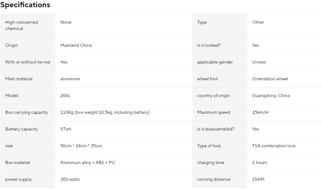Select the aluminum main material value
Image resolution: width=322 pixels, height=189 pixels.
click(70, 79)
